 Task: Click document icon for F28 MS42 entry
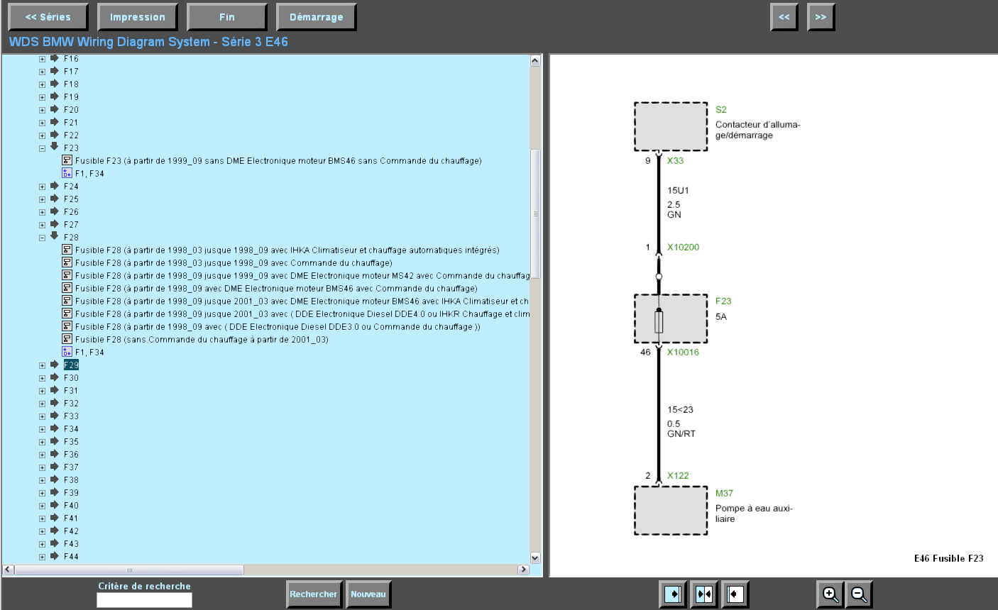[67, 275]
